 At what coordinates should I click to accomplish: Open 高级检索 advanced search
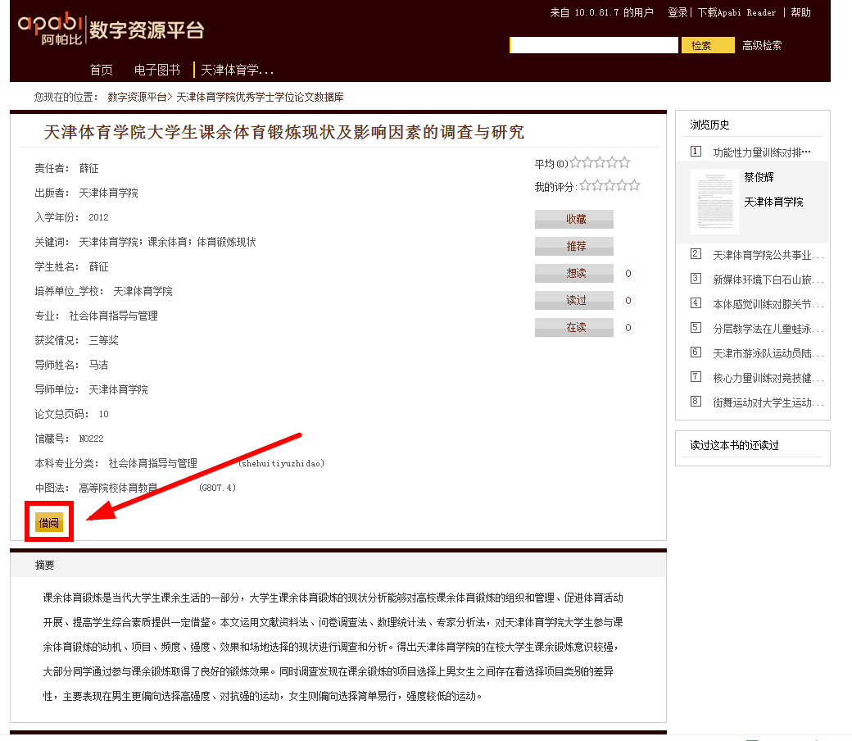762,46
